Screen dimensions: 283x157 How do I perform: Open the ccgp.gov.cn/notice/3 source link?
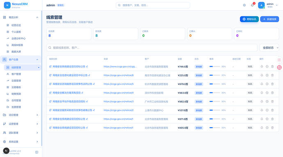pyautogui.click(x=119, y=101)
